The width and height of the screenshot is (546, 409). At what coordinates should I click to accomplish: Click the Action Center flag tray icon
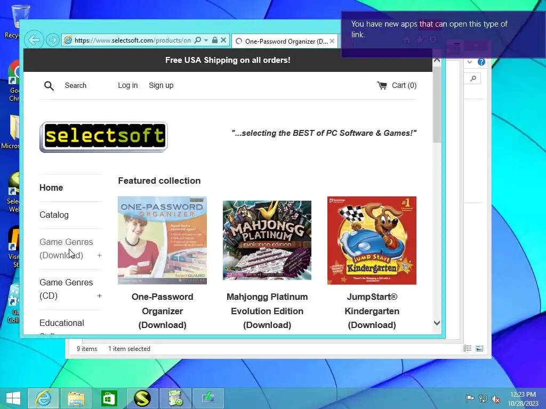[x=470, y=398]
